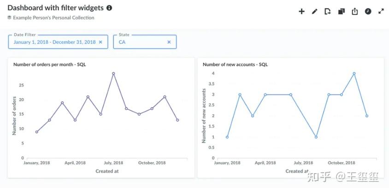
Task: Open Example Person's Personal Collection link
Action: click(x=53, y=17)
